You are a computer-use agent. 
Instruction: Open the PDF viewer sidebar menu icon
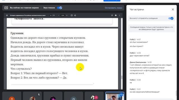7,15
